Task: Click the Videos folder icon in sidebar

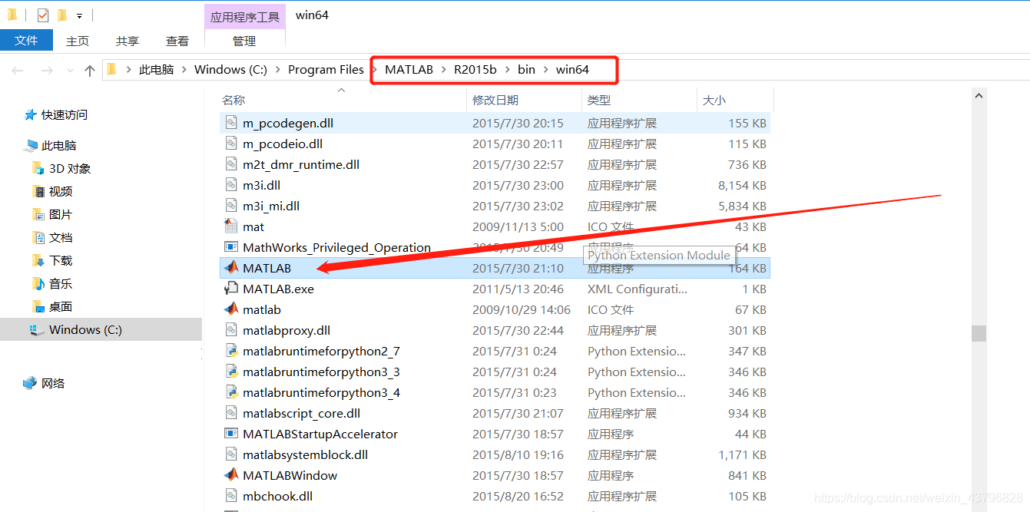Action: click(x=38, y=191)
